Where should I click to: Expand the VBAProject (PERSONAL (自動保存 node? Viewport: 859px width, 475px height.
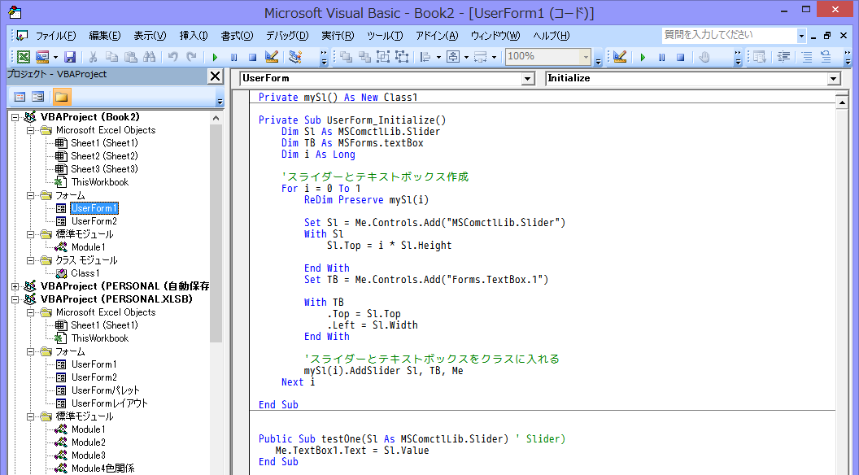click(15, 286)
